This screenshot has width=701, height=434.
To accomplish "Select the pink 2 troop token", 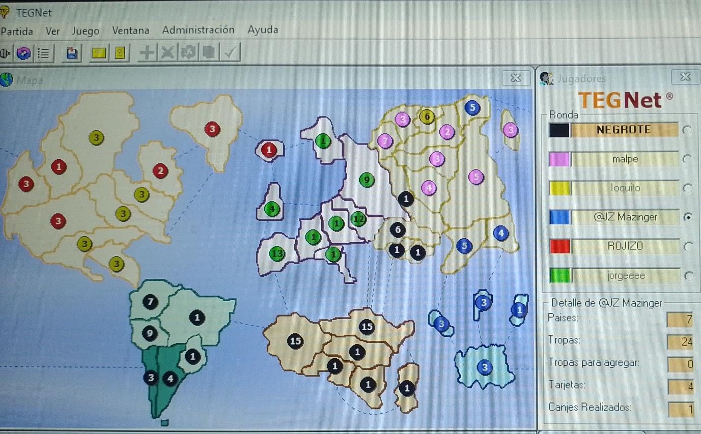I will point(447,132).
